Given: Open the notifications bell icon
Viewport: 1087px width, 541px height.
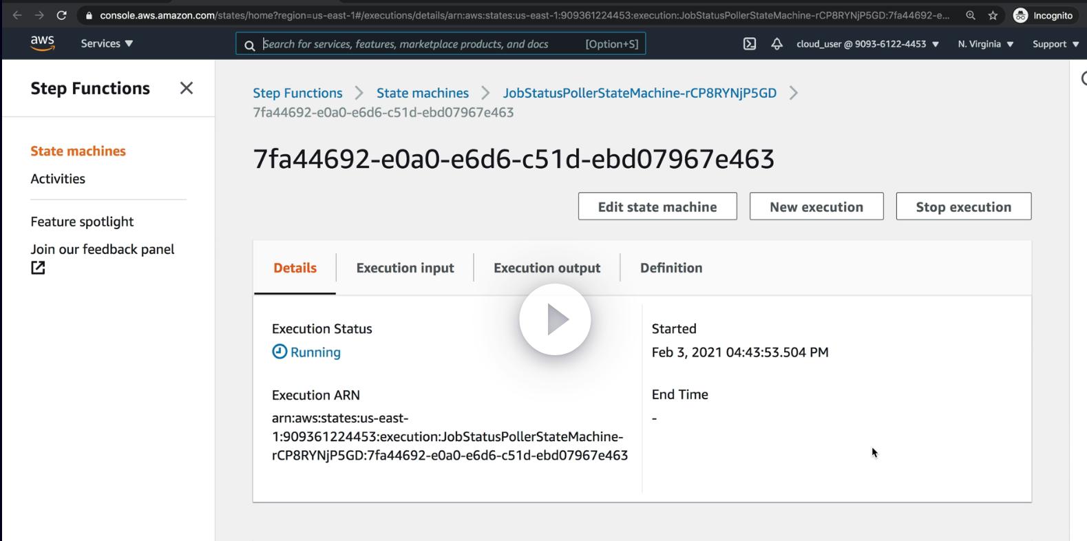Looking at the screenshot, I should (x=777, y=43).
